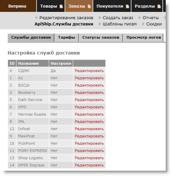Image resolution: width=171 pixels, height=176 pixels.
Task: Click Редактировать in Dalli-Service row
Action: click(x=89, y=100)
